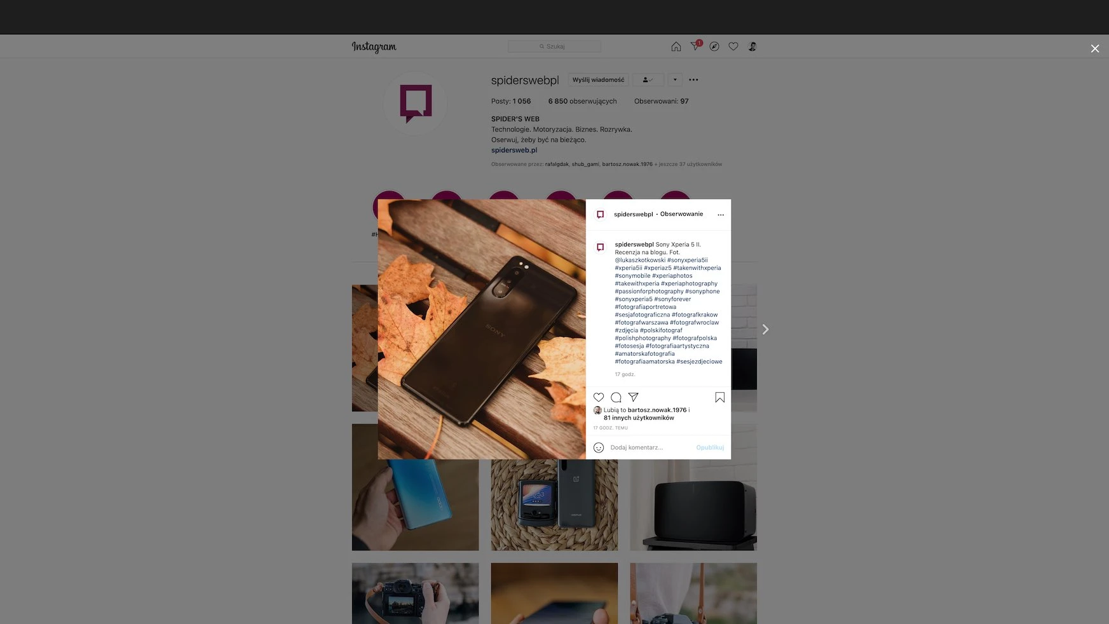Close the post overlay with X
This screenshot has height=624, width=1109.
tap(1095, 48)
